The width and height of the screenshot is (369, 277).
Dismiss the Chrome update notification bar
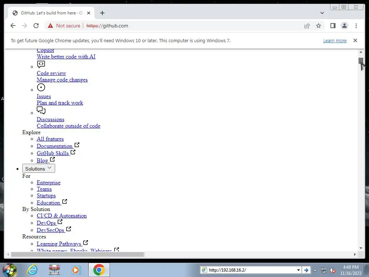tap(355, 40)
